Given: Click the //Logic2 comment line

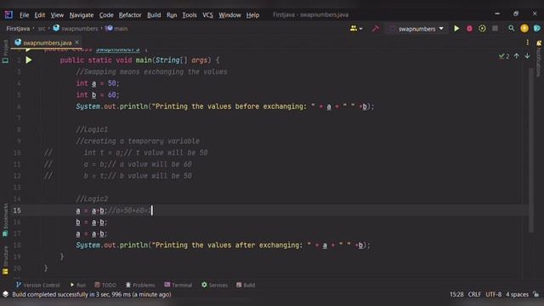Looking at the screenshot, I should pos(92,199).
